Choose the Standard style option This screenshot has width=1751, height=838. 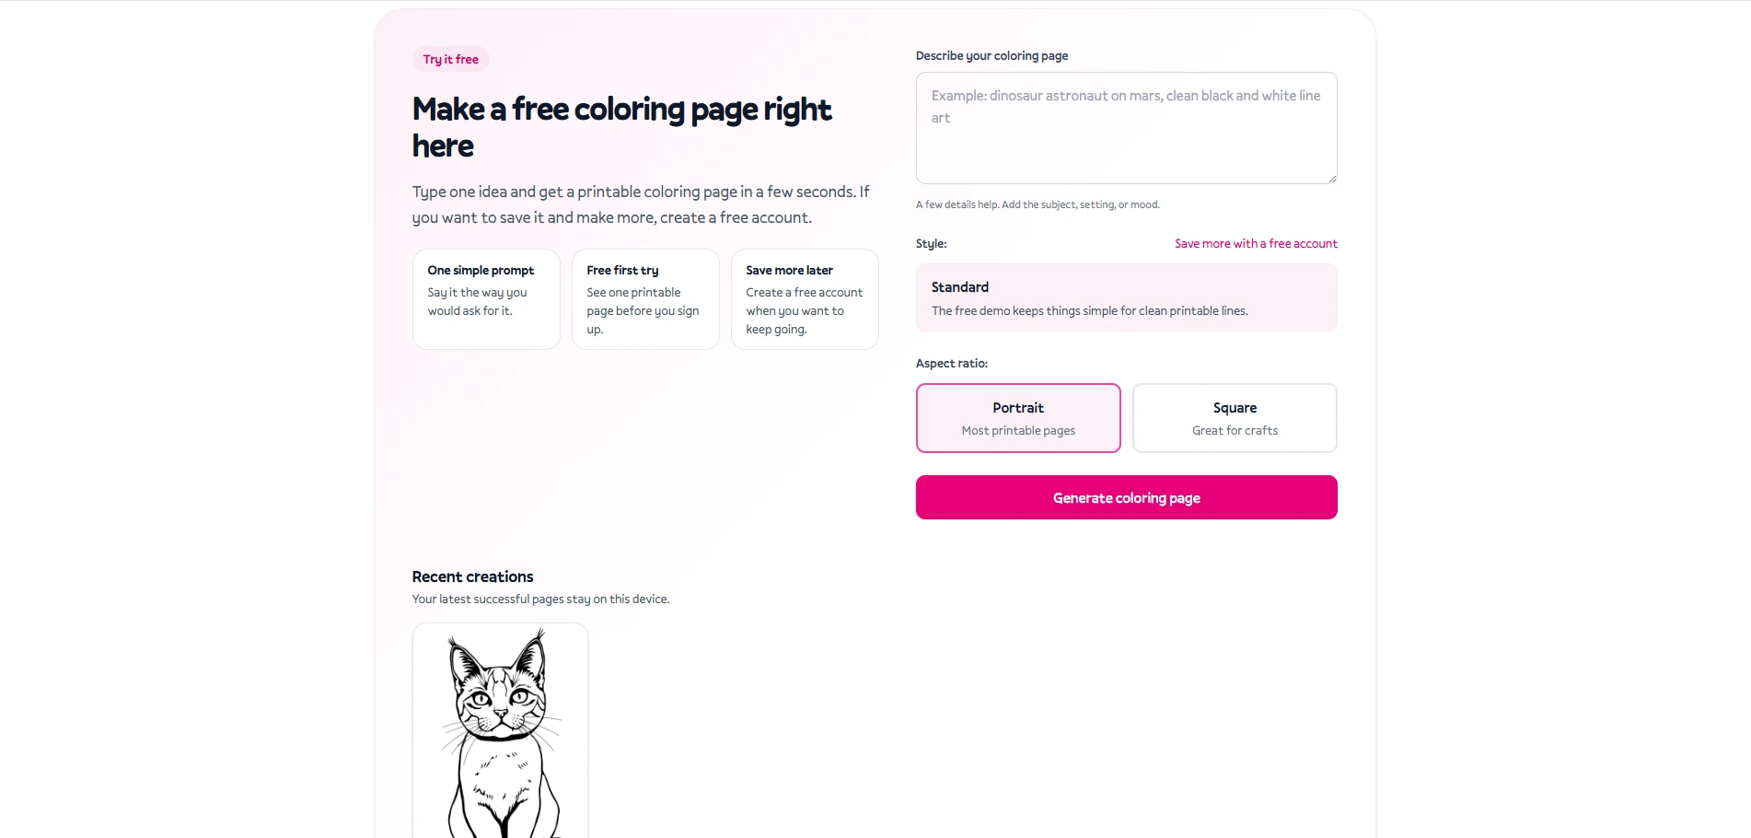1125,297
